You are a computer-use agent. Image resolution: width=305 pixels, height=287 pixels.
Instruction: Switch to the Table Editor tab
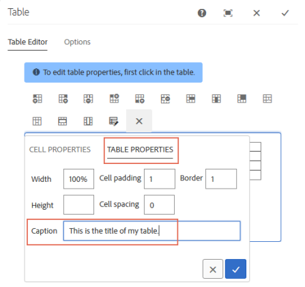[x=27, y=42]
